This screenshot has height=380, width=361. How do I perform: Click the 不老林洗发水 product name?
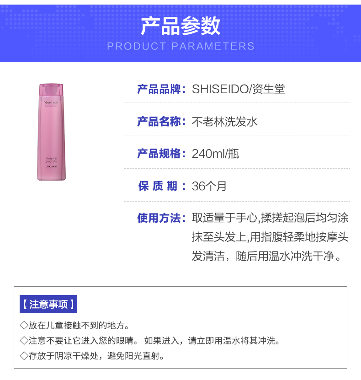(224, 122)
